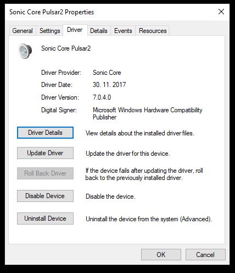Screen dimensions: 235x273
Task: Click the driver date 30. 11. 2017
Action: pos(109,85)
